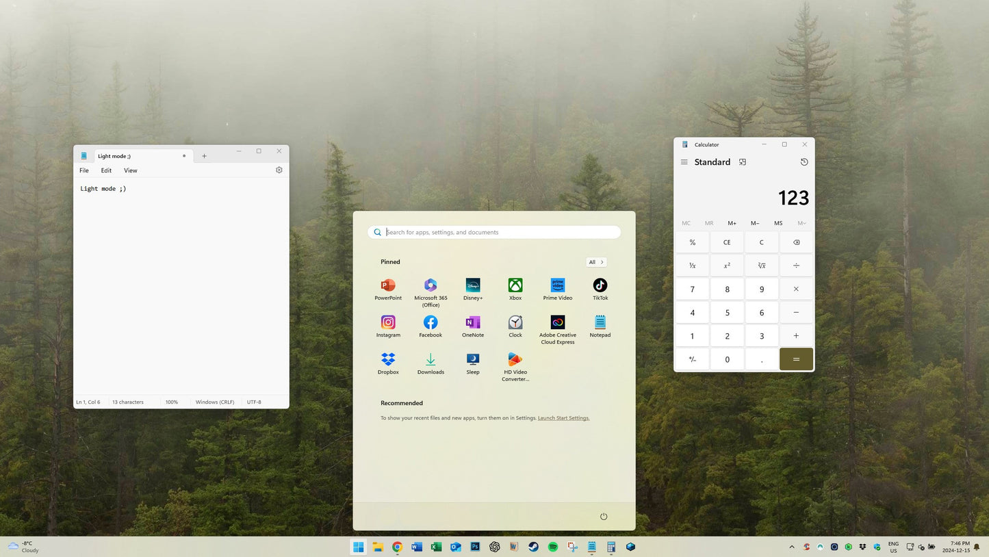Open Notepad View menu

click(x=130, y=170)
